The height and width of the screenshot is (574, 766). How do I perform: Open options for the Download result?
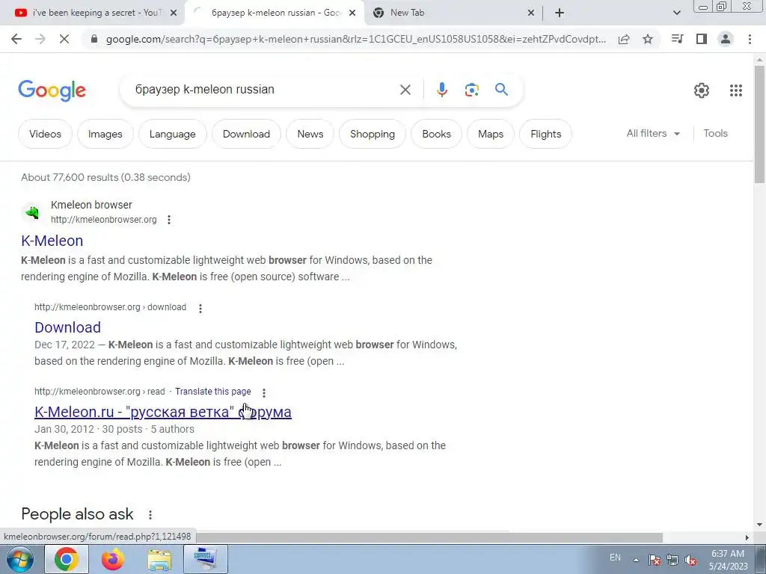[x=200, y=308]
